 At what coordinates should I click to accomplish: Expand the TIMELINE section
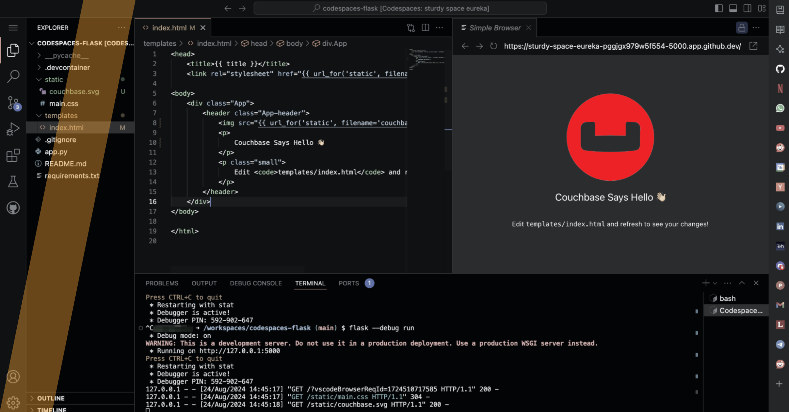tap(80, 409)
